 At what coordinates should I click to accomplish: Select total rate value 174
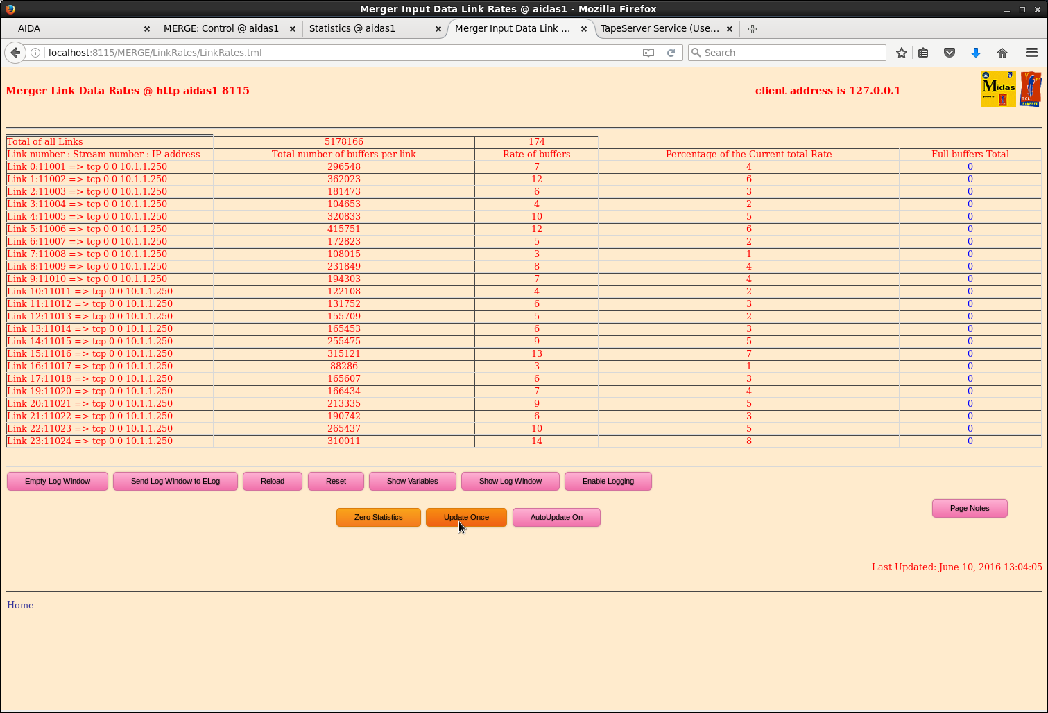click(537, 141)
